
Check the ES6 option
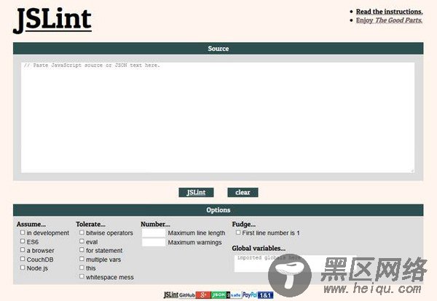pyautogui.click(x=23, y=241)
